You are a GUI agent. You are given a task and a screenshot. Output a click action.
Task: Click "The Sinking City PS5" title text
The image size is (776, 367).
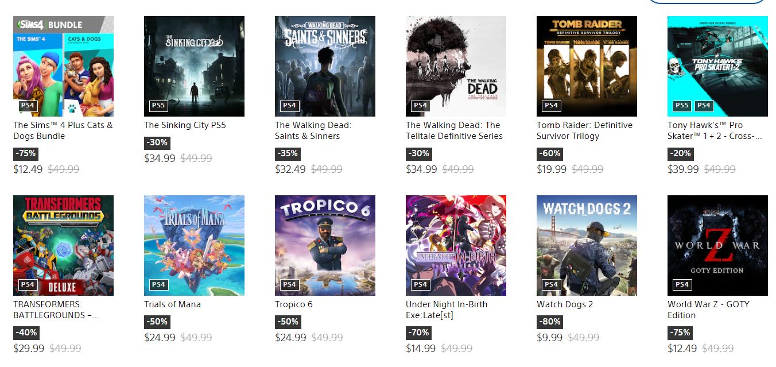[x=185, y=125]
